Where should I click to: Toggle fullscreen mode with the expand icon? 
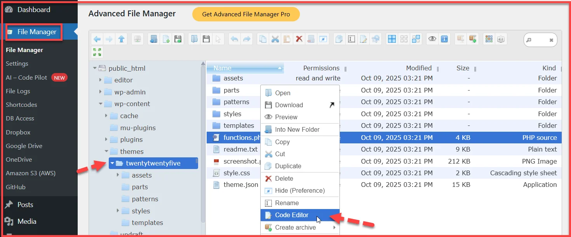(97, 52)
